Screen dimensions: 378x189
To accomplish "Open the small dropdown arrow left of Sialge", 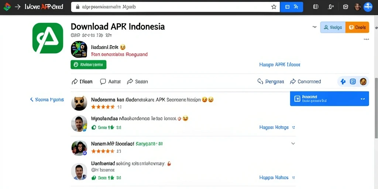I will click(315, 27).
